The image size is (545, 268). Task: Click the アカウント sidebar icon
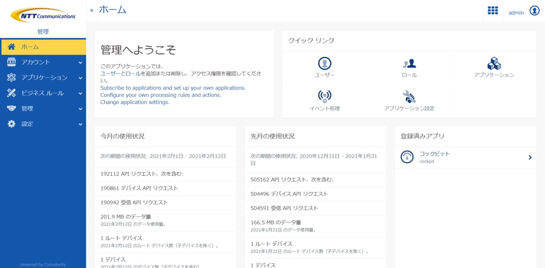(11, 62)
